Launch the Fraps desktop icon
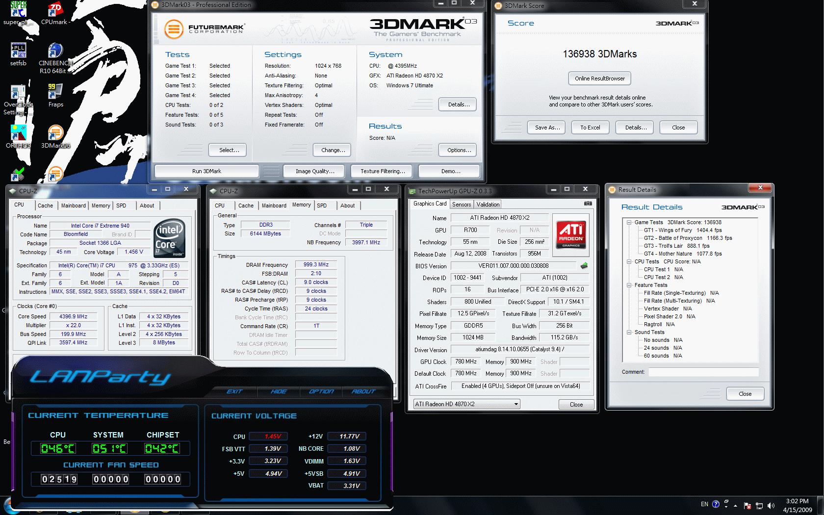This screenshot has width=824, height=515. pyautogui.click(x=55, y=96)
